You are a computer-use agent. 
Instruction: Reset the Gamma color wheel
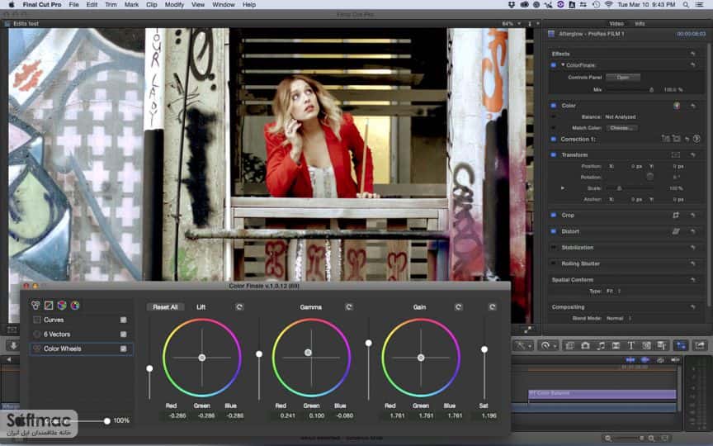349,307
